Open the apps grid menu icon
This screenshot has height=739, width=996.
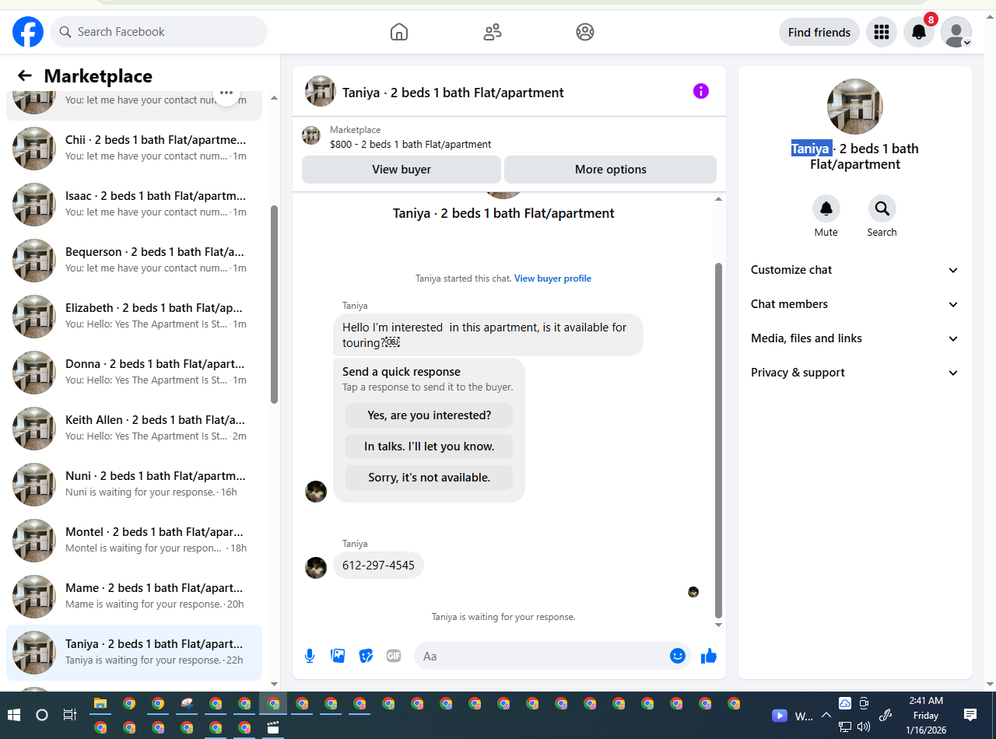point(882,32)
